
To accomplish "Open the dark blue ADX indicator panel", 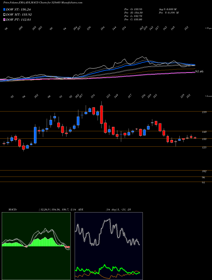I will pos(109,246).
